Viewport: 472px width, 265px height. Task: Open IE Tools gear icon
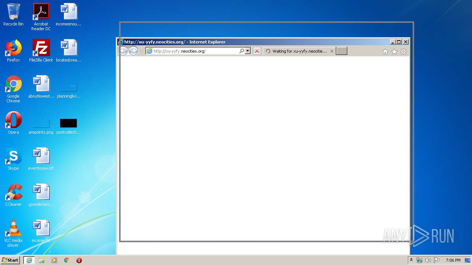click(403, 52)
